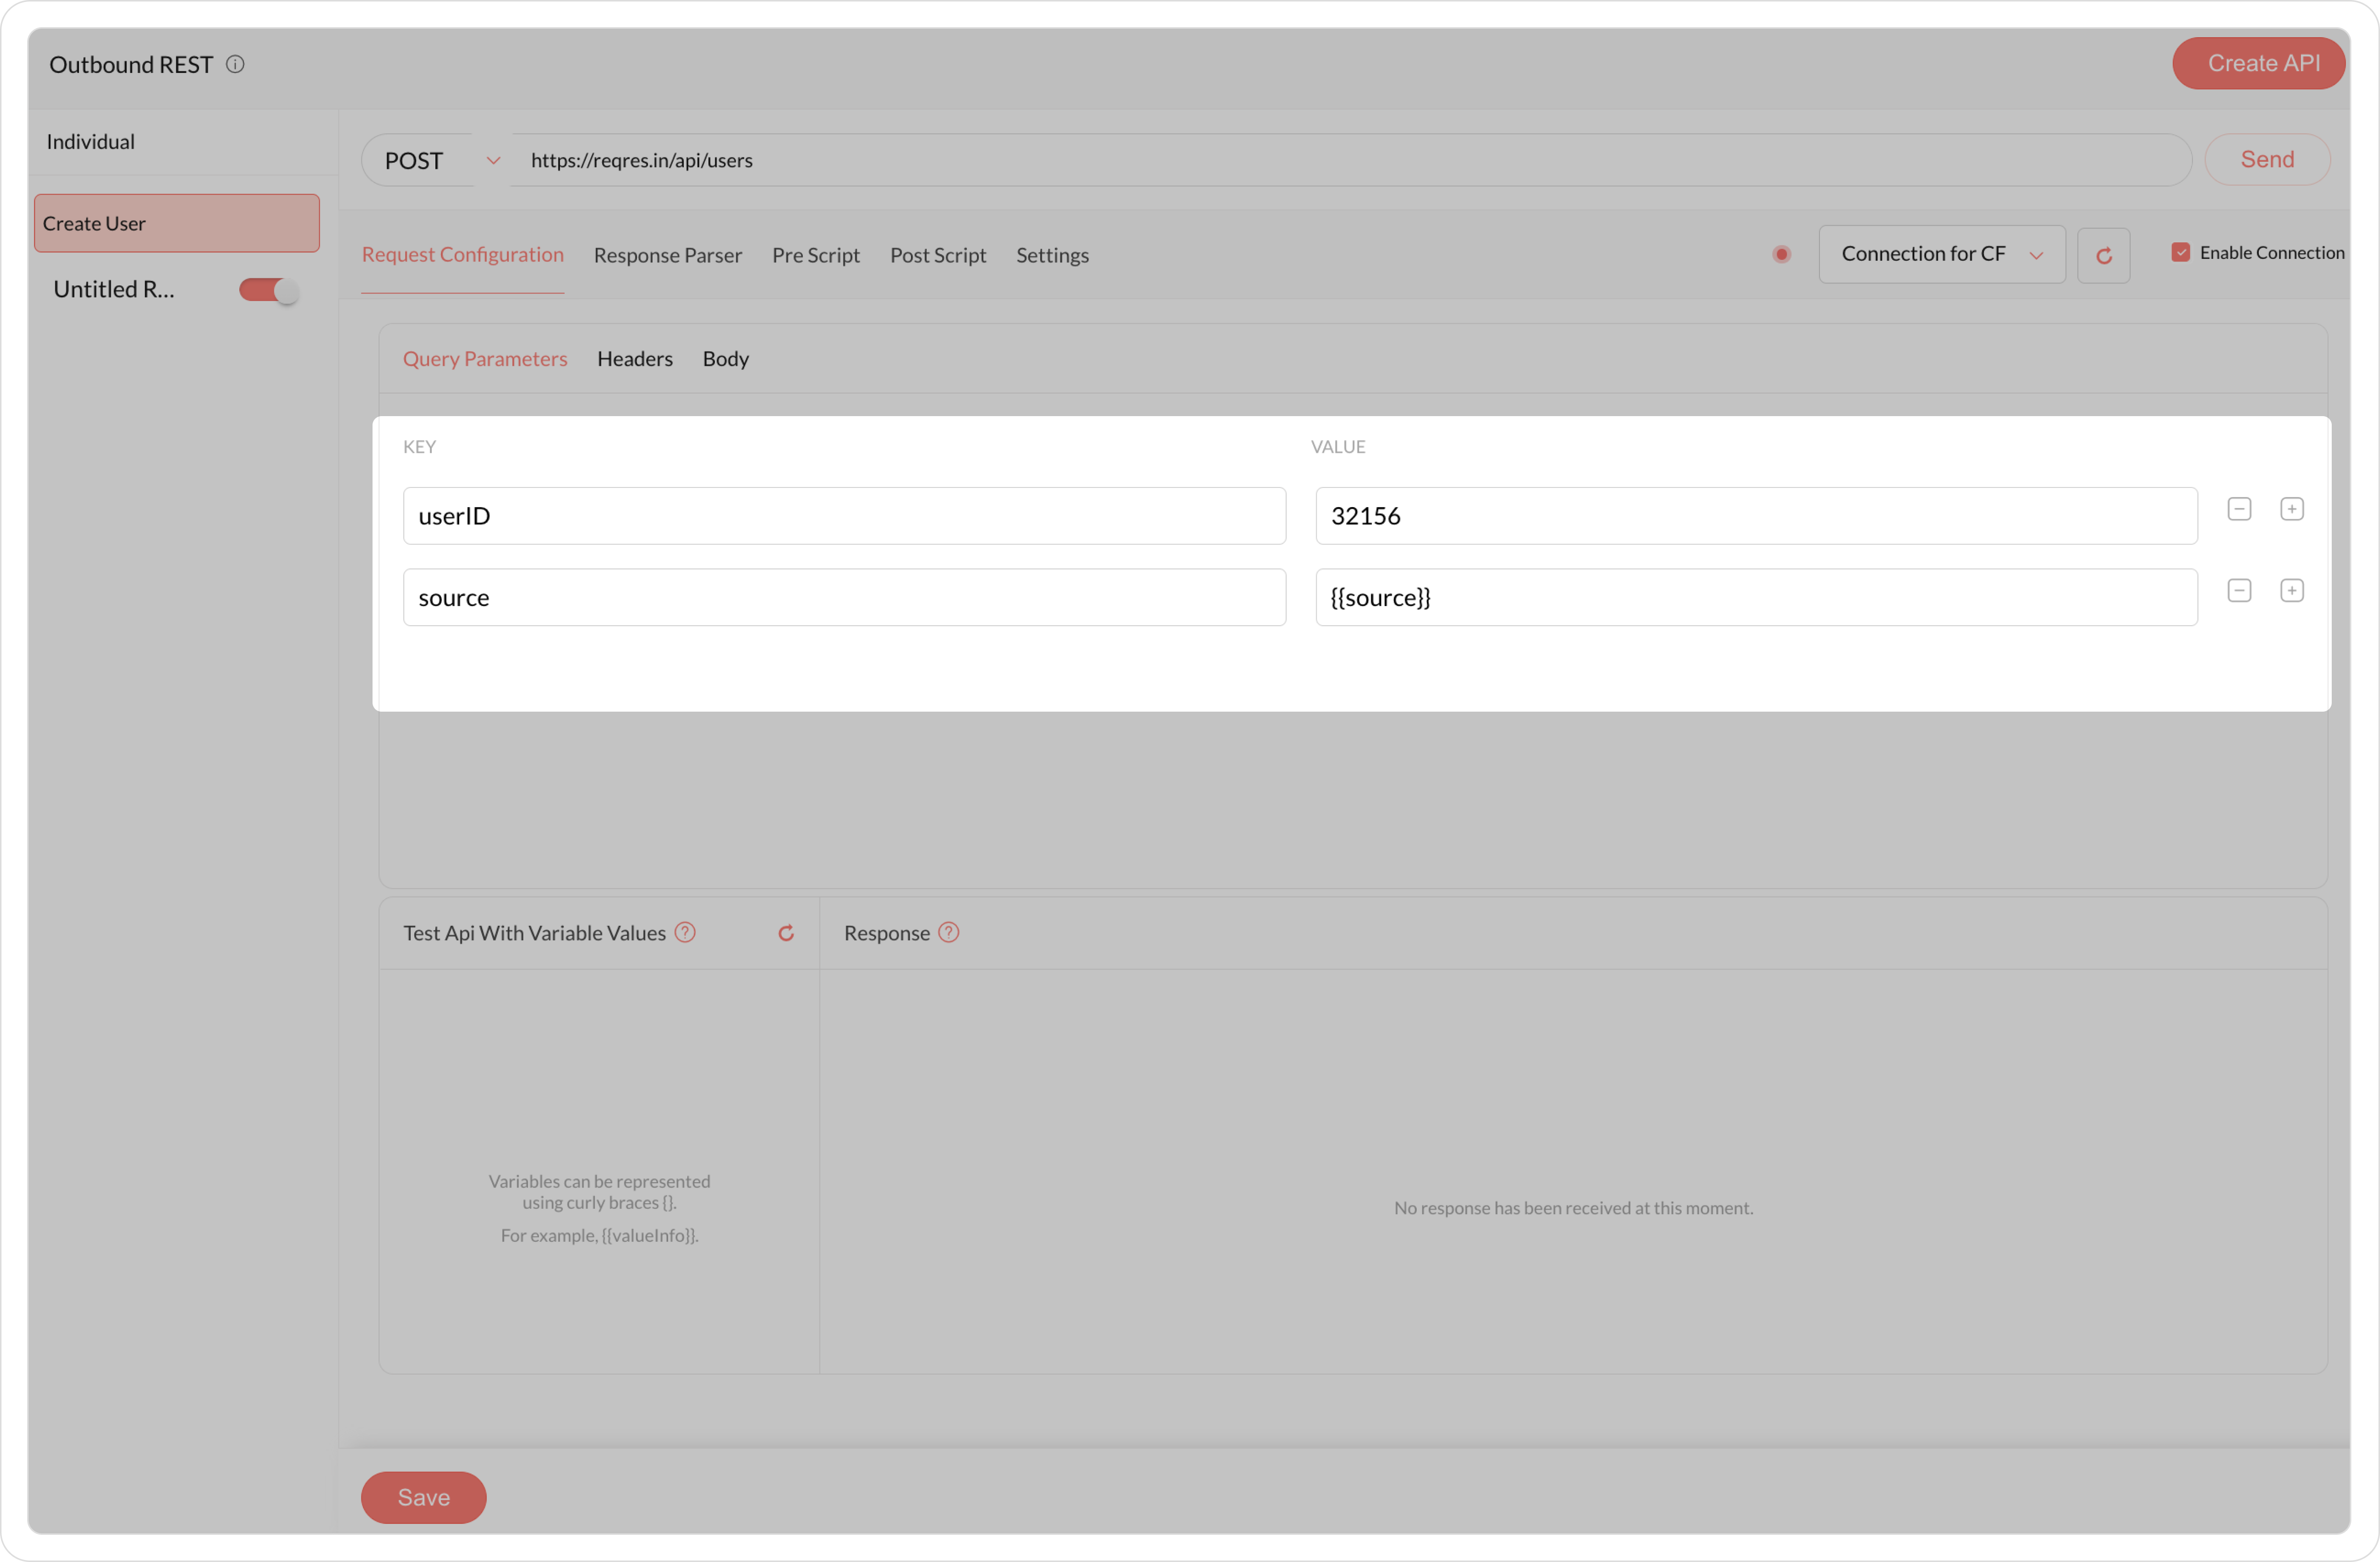Uncheck the Enable Connection checkbox
This screenshot has width=2380, height=1562.
pos(2180,253)
